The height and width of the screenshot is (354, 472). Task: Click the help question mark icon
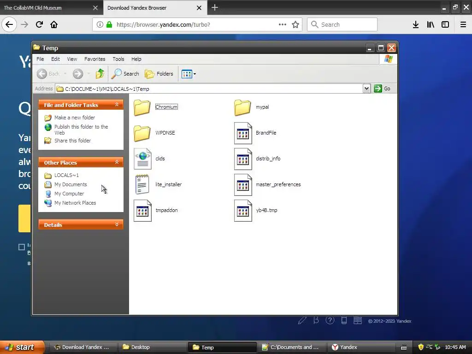tap(330, 321)
